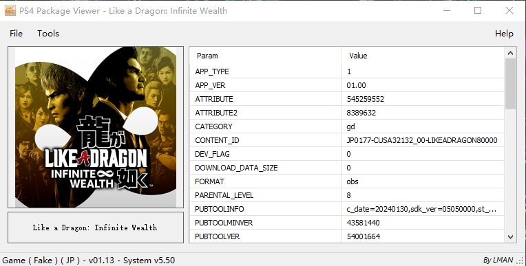Minimize the PS4 Package Viewer window
The height and width of the screenshot is (266, 526).
pos(447,11)
